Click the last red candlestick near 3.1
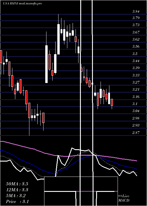This screenshot has width=147, height=206. pos(112,102)
